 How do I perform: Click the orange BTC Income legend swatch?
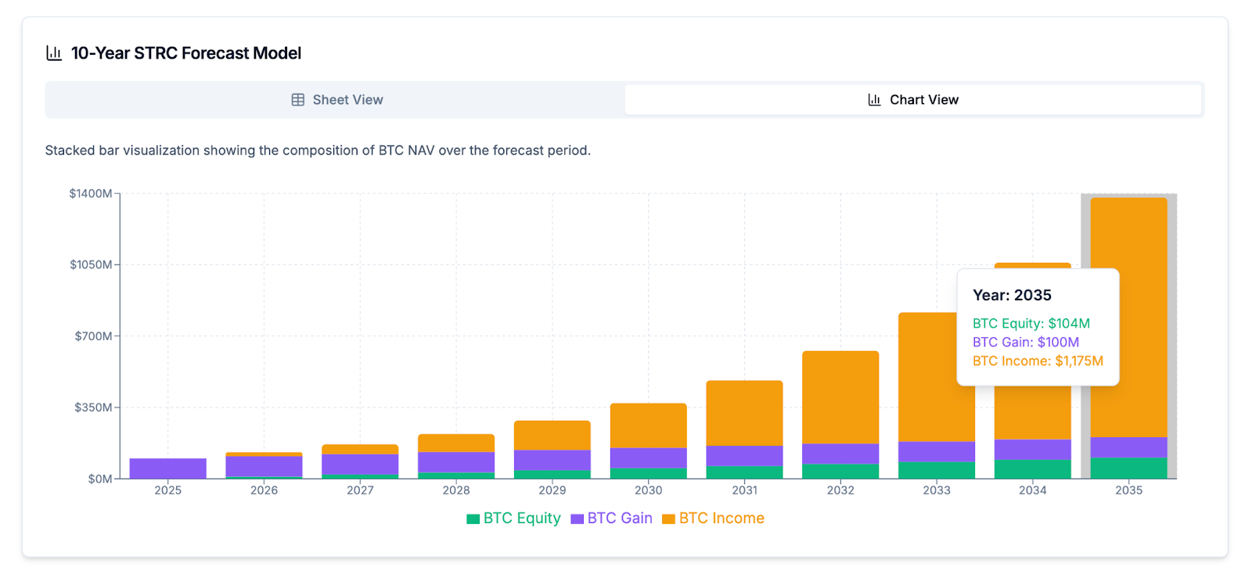pos(668,519)
